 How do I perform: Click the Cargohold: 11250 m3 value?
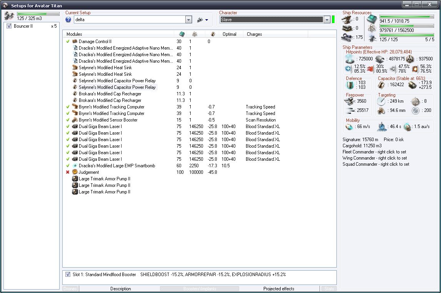click(362, 146)
